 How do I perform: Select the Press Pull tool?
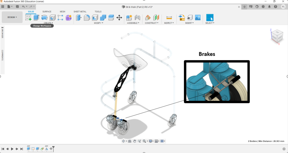pyautogui.click(x=79, y=18)
